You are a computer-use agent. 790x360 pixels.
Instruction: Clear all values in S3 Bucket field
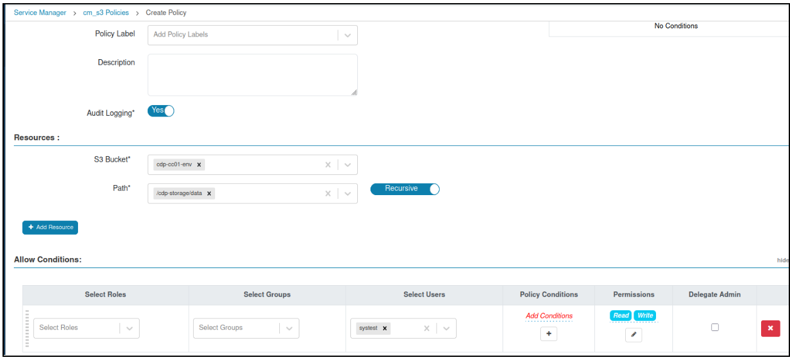(x=327, y=165)
